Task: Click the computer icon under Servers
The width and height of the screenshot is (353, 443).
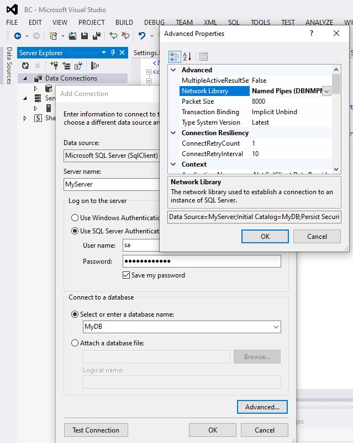Action: (x=49, y=108)
